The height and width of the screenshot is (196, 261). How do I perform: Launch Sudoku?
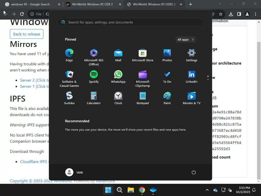69,98
